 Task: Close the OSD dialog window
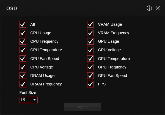(x=158, y=8)
